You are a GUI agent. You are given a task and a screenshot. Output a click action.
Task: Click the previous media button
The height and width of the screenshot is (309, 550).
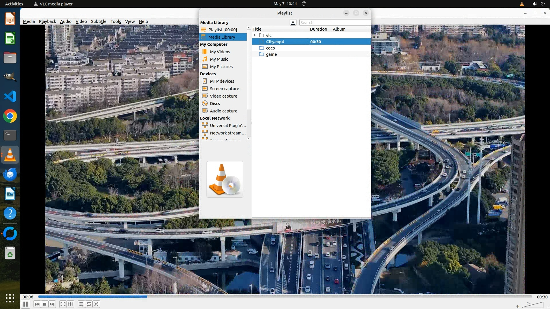tap(37, 304)
